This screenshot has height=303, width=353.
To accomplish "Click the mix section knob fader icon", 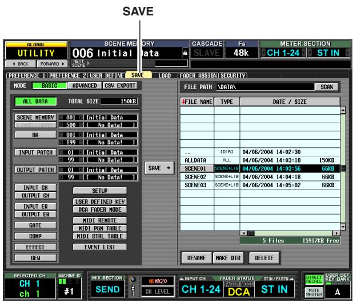I will 133,286.
